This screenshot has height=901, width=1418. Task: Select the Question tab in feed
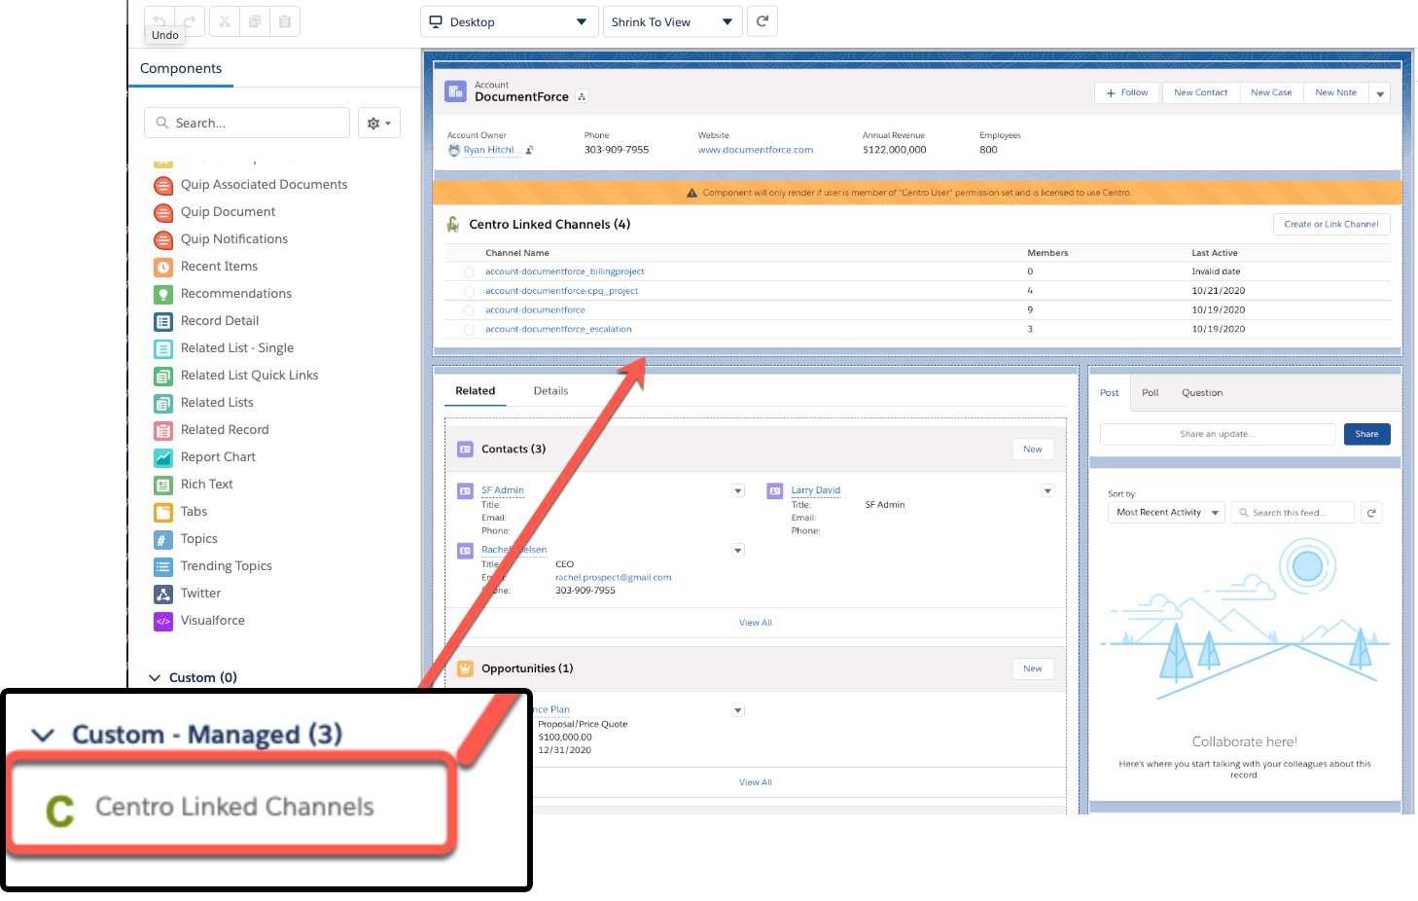point(1202,393)
